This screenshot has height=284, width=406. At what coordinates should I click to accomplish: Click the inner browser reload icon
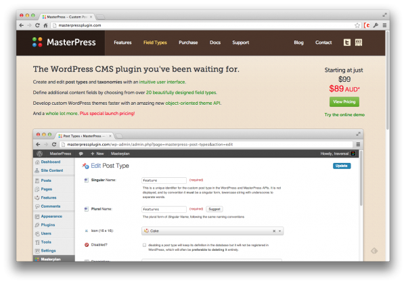click(54, 144)
